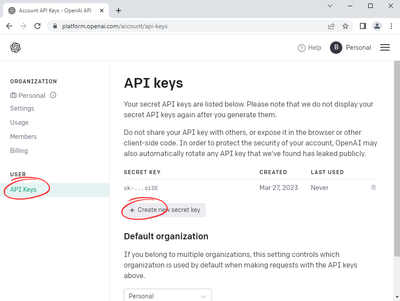This screenshot has width=400, height=301.
Task: Click the Help question mark icon
Action: [x=301, y=48]
